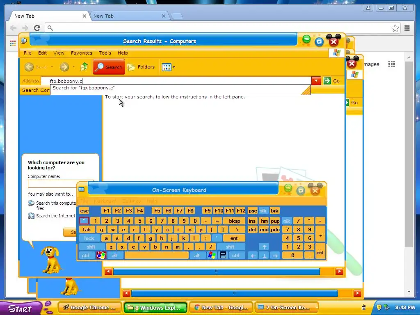This screenshot has width=420, height=315.
Task: Click the up arrow key on keyboard
Action: pos(264,247)
